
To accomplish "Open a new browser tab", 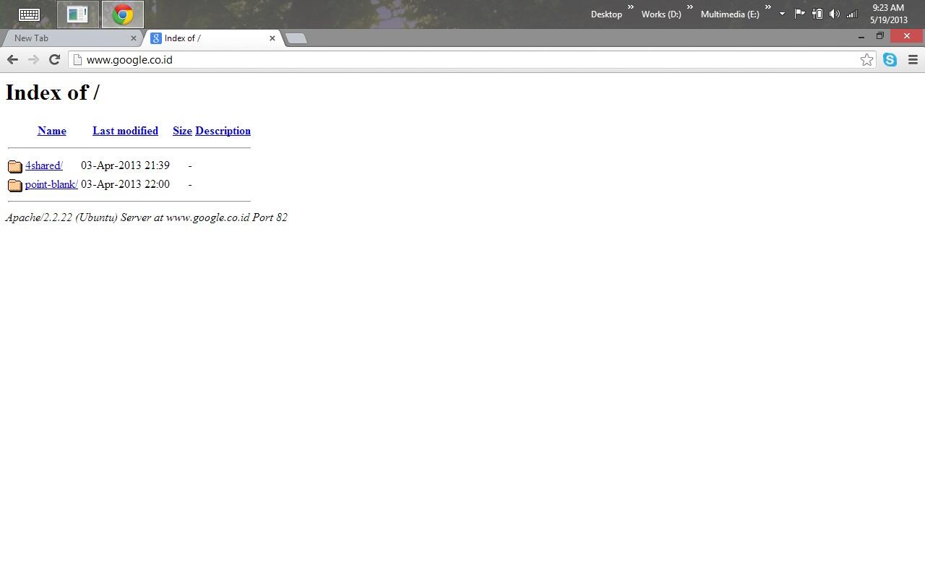I will click(x=296, y=38).
